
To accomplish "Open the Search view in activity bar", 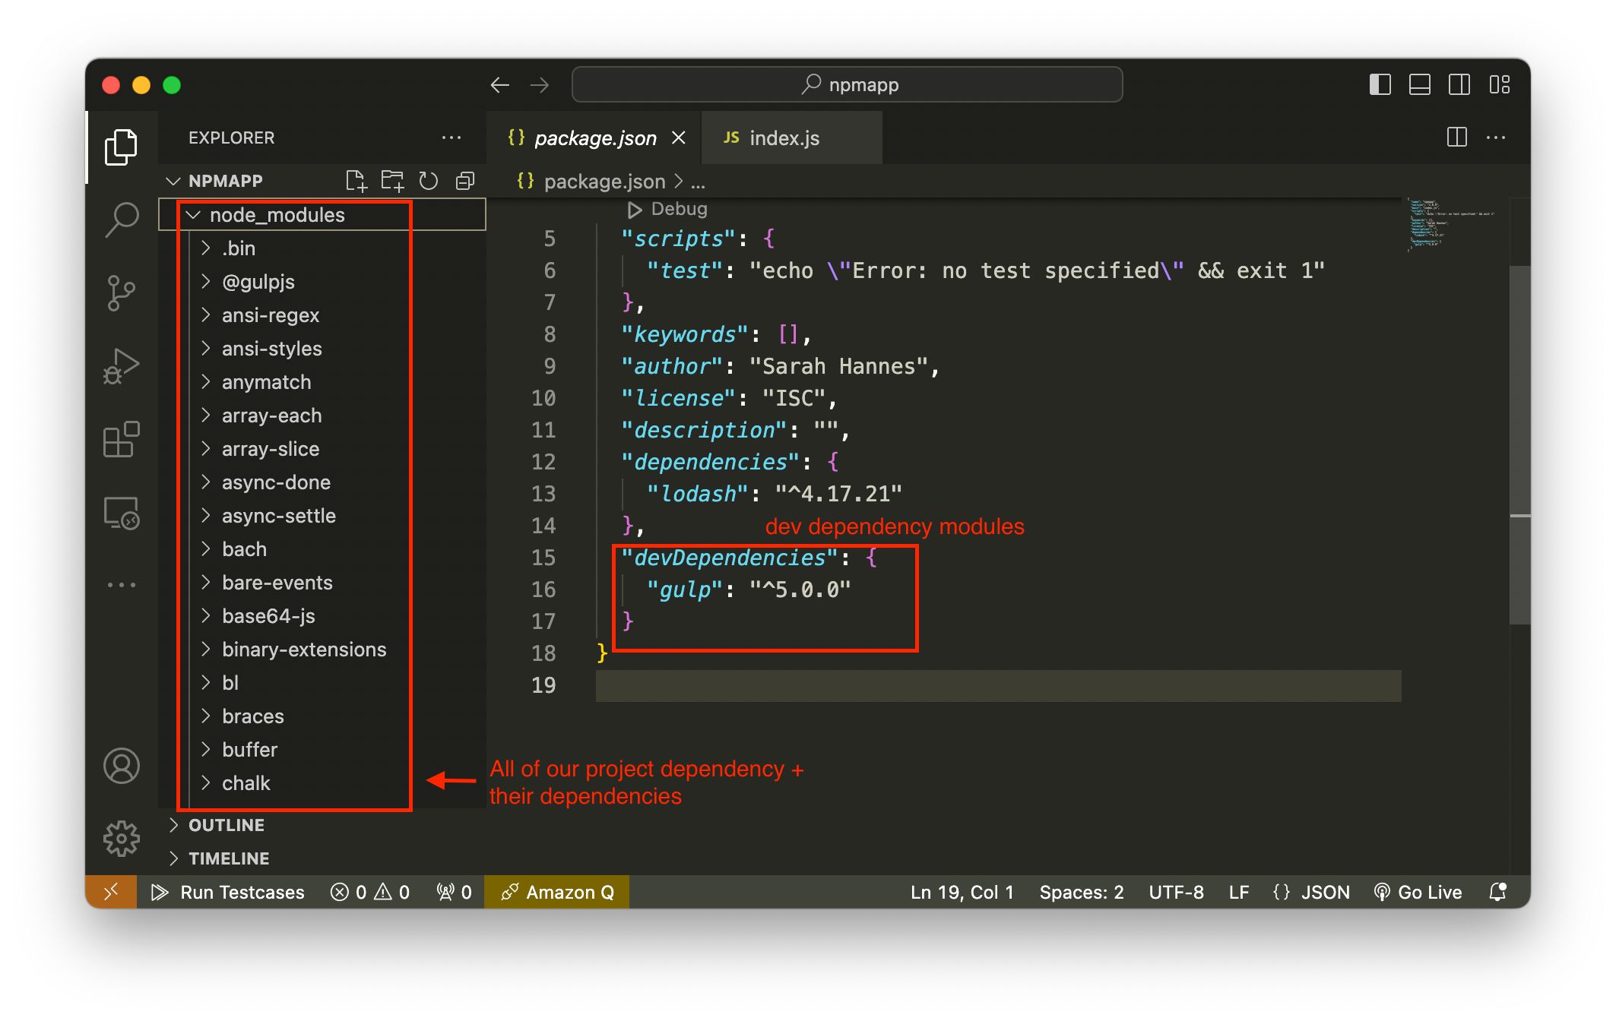I will tap(121, 220).
